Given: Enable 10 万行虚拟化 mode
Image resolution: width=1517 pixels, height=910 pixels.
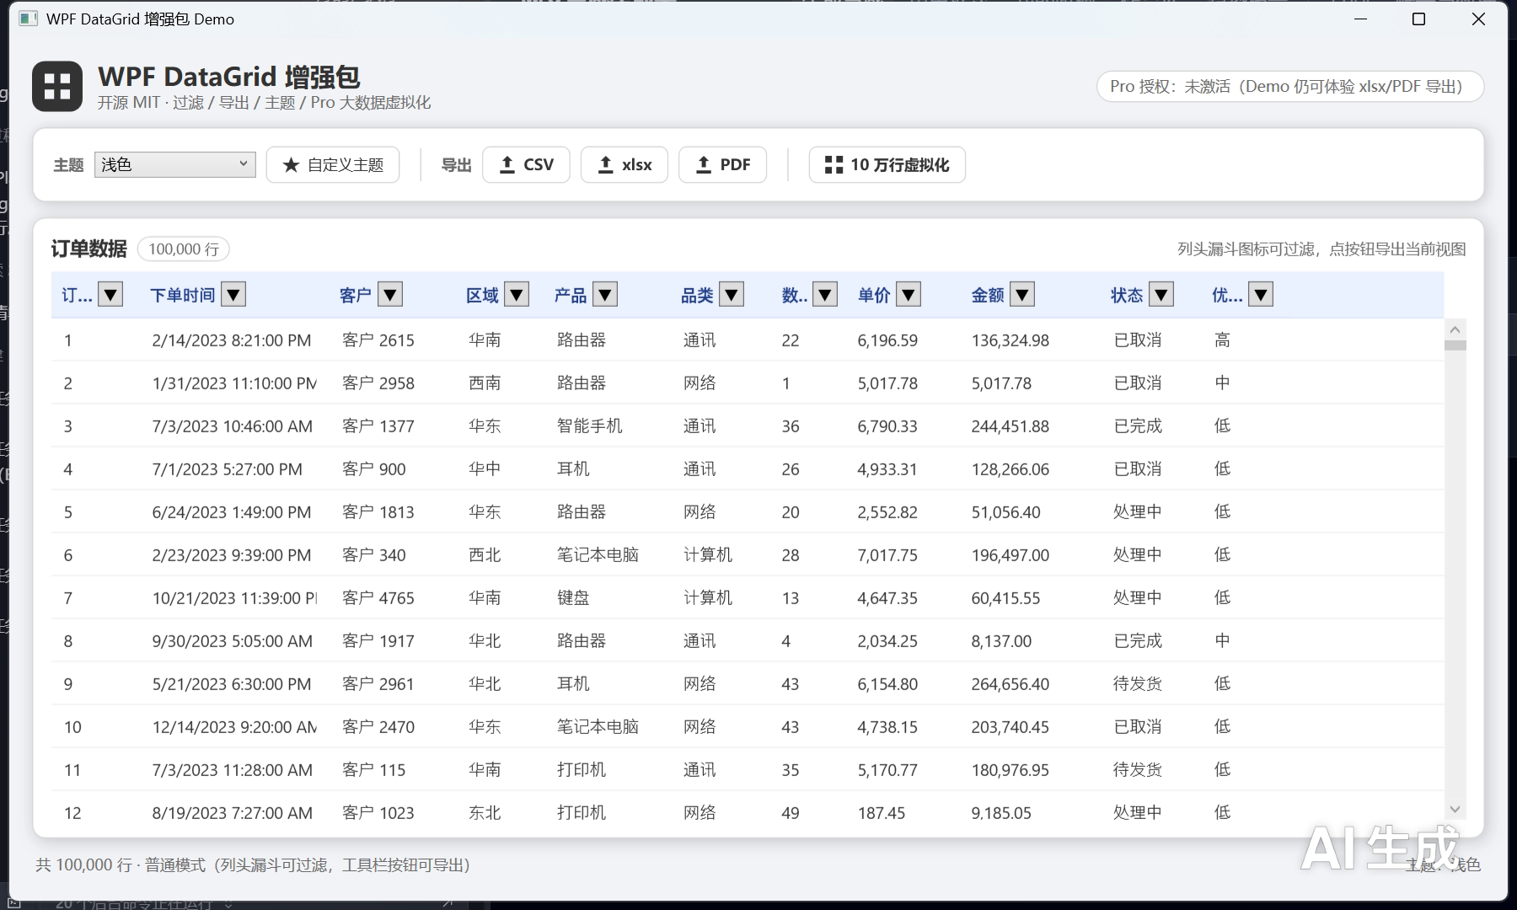Looking at the screenshot, I should pyautogui.click(x=887, y=164).
